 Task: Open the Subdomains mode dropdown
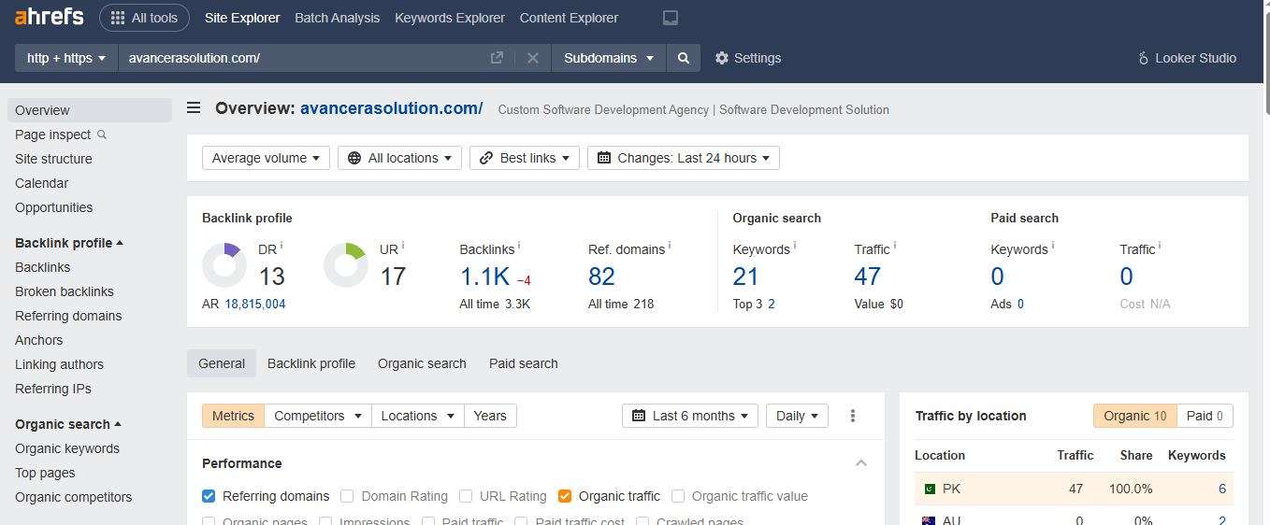click(609, 58)
